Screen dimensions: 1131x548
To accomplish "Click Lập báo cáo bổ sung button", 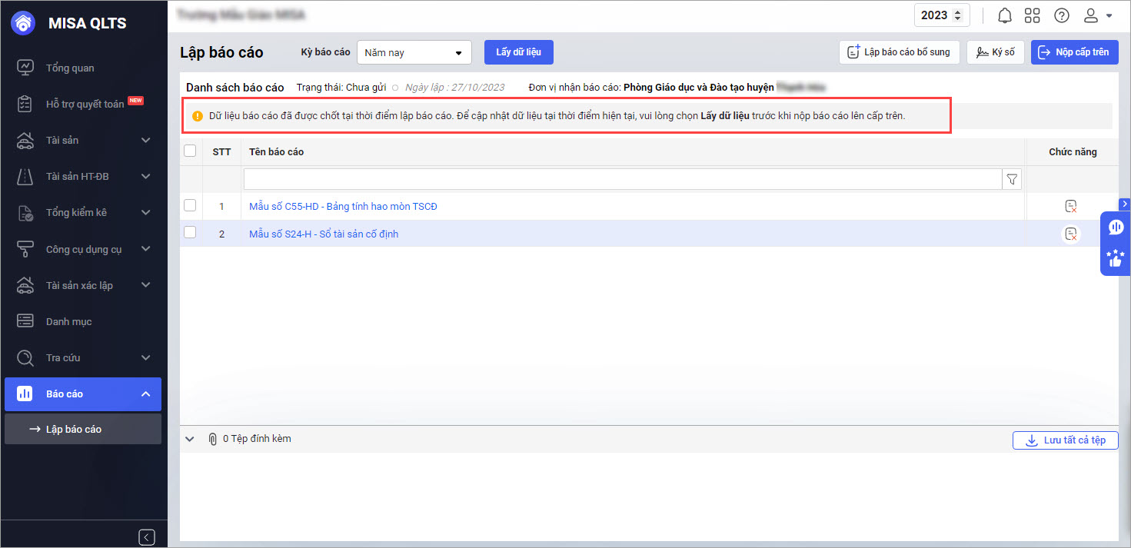I will coord(899,52).
